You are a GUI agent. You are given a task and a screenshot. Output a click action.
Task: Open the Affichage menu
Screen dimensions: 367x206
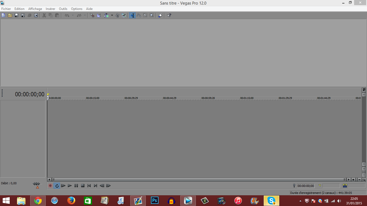click(35, 9)
